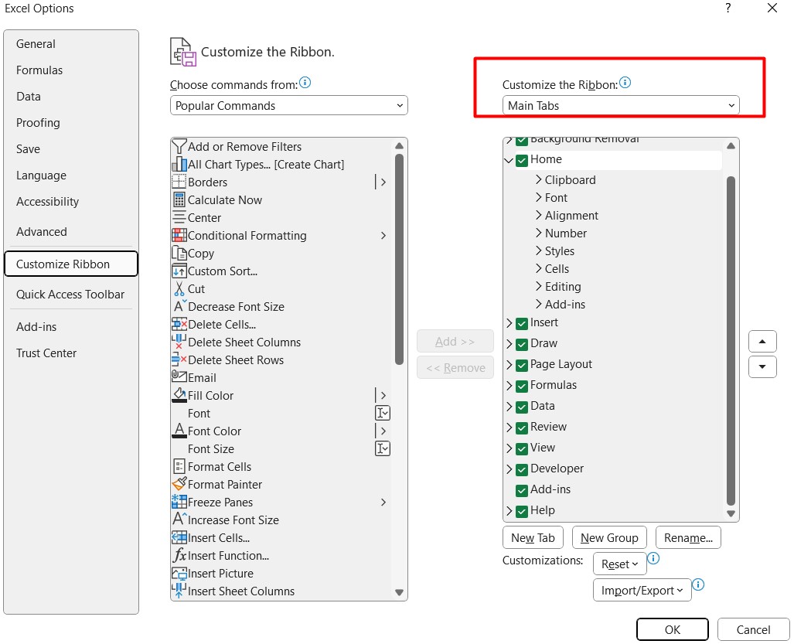
Task: Select Quick Access Toolbar category
Action: (x=70, y=294)
